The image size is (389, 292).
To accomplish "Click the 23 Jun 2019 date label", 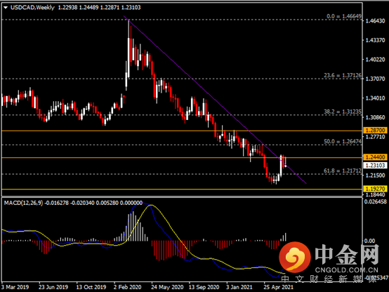I will coord(53,287).
